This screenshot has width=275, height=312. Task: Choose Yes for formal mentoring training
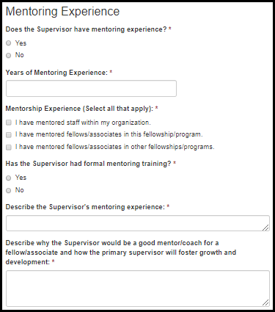coord(9,178)
